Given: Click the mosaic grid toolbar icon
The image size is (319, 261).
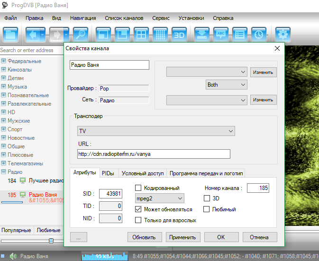Looking at the screenshot, I should click(x=160, y=35).
